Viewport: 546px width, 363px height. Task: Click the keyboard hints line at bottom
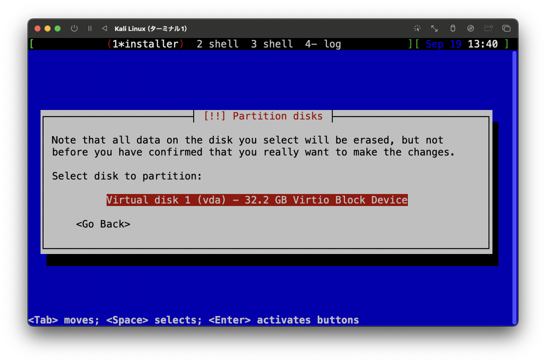coord(193,319)
